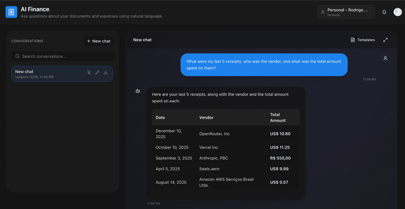Image resolution: width=405 pixels, height=209 pixels.
Task: Expand chat panel to fullscreen
Action: pyautogui.click(x=386, y=40)
